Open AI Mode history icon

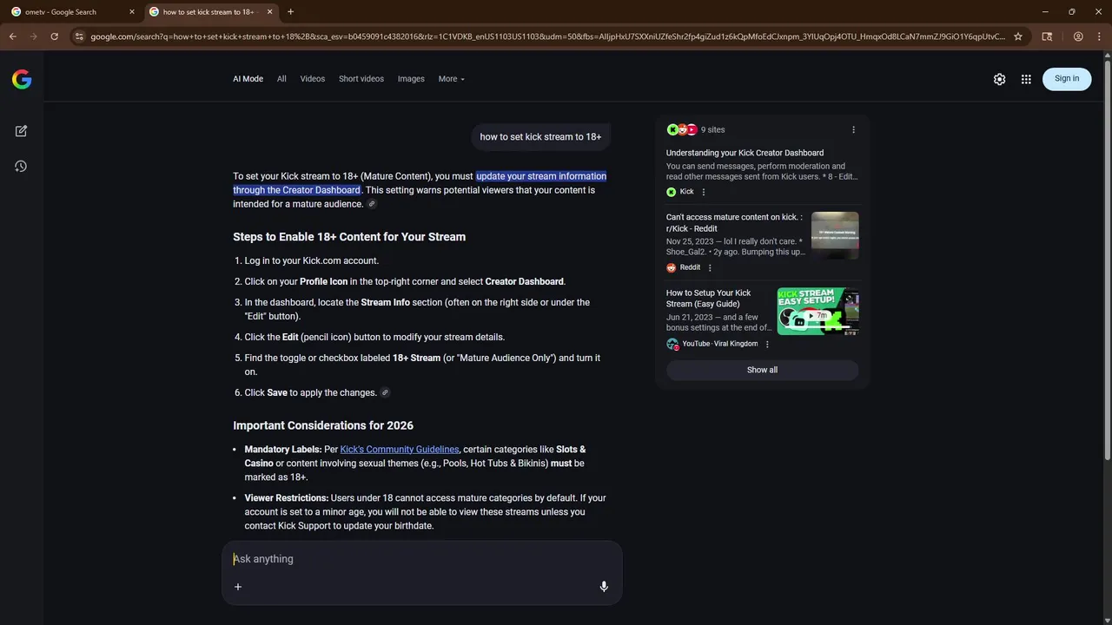pyautogui.click(x=22, y=166)
